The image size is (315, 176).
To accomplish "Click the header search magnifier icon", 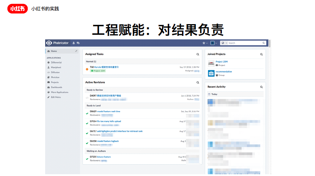I will [x=263, y=43].
